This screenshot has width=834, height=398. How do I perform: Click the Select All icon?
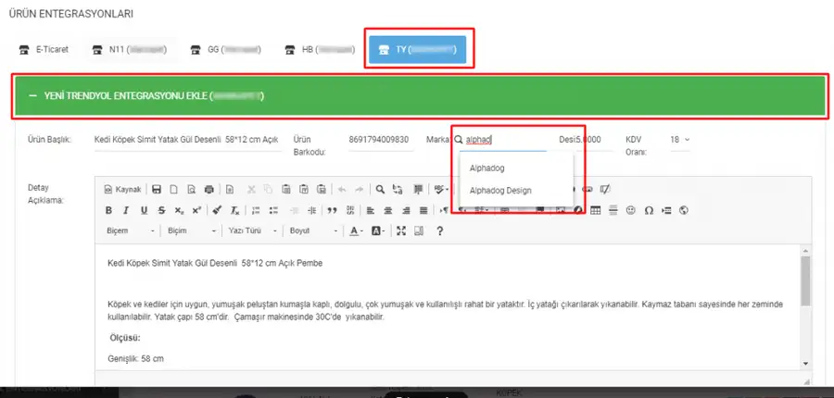(418, 189)
